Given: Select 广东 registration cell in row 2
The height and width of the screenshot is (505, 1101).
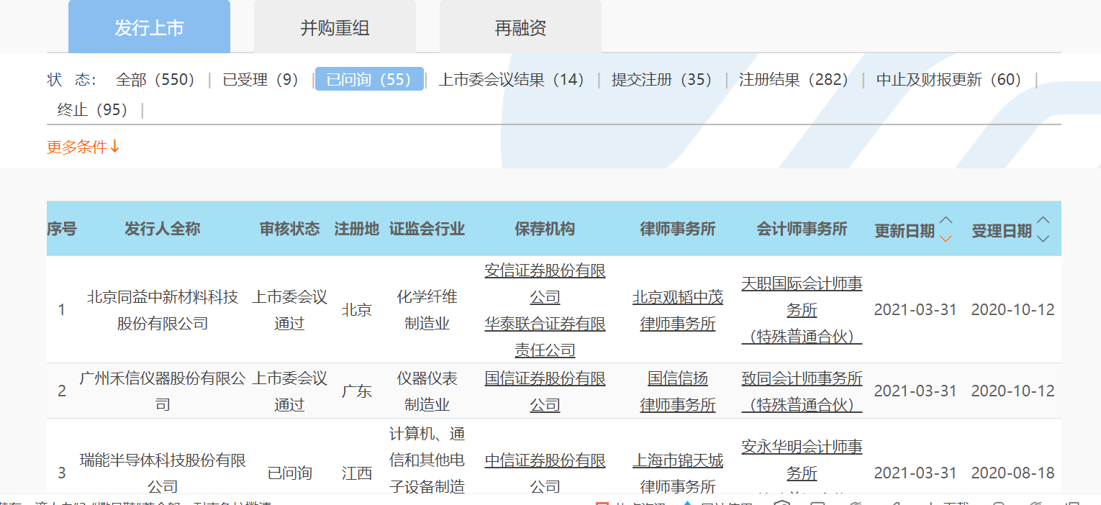Looking at the screenshot, I should [x=357, y=391].
